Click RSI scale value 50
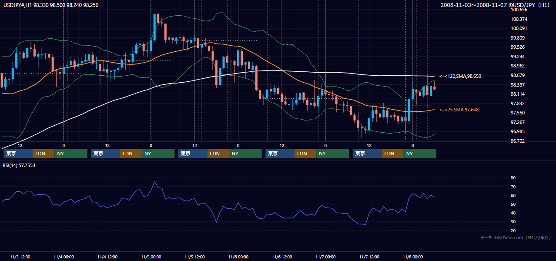 (x=513, y=204)
